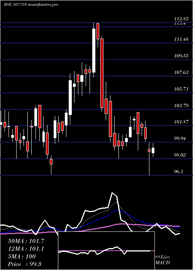Click the long red candle falling to 103.79
Viewport: 193px width, 270px height.
[x=102, y=73]
